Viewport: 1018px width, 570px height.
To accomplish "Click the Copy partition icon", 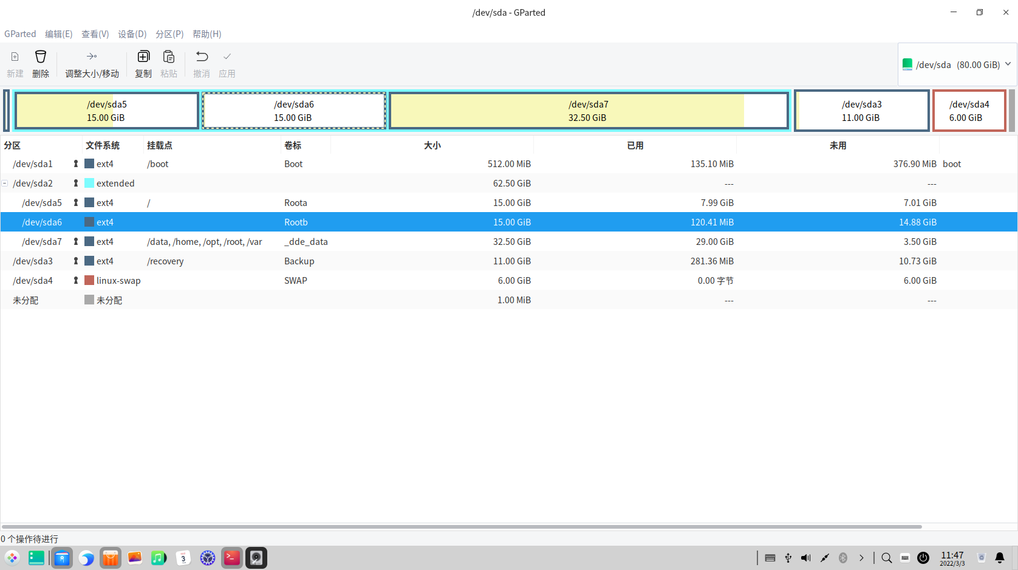I will pos(143,57).
